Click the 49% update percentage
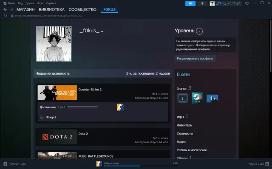The height and width of the screenshot is (169, 272). pyautogui.click(x=176, y=163)
